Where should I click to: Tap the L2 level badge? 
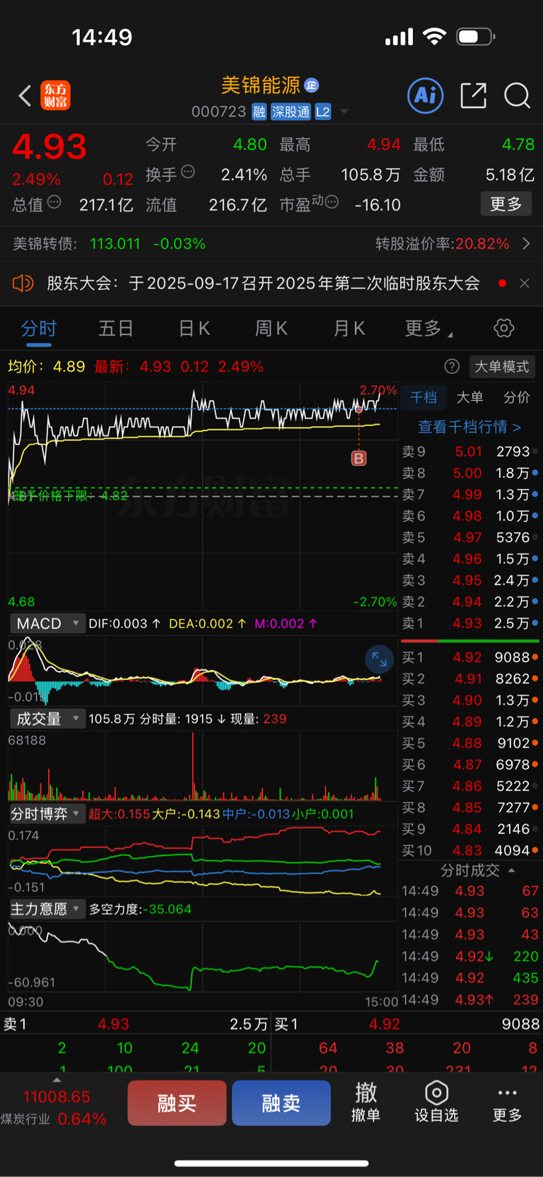[323, 112]
